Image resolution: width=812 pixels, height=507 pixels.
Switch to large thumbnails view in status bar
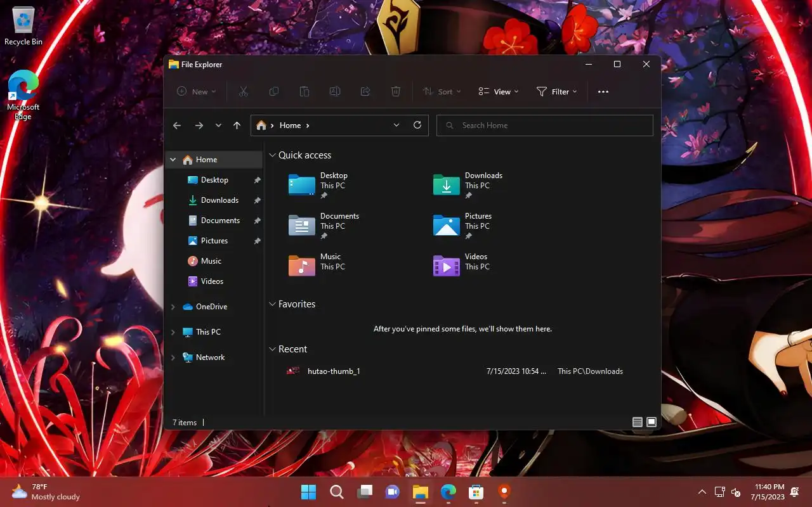click(x=652, y=422)
